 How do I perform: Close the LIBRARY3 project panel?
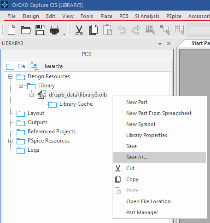(169, 44)
